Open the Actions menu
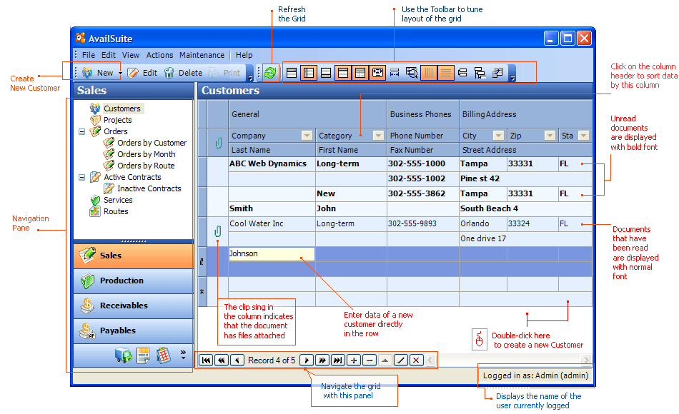The image size is (679, 414). (x=159, y=55)
